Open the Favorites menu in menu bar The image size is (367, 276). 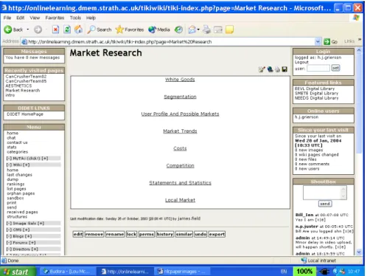pos(55,18)
